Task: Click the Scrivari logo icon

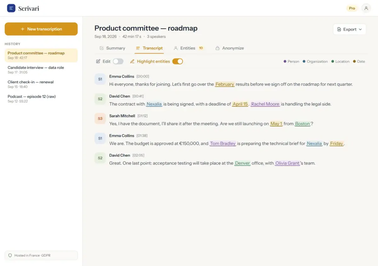Action: [11, 8]
